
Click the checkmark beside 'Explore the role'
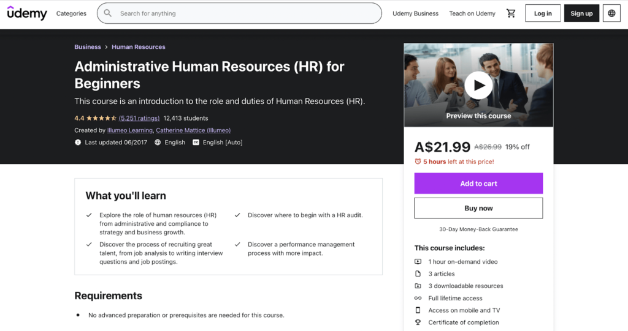89,215
